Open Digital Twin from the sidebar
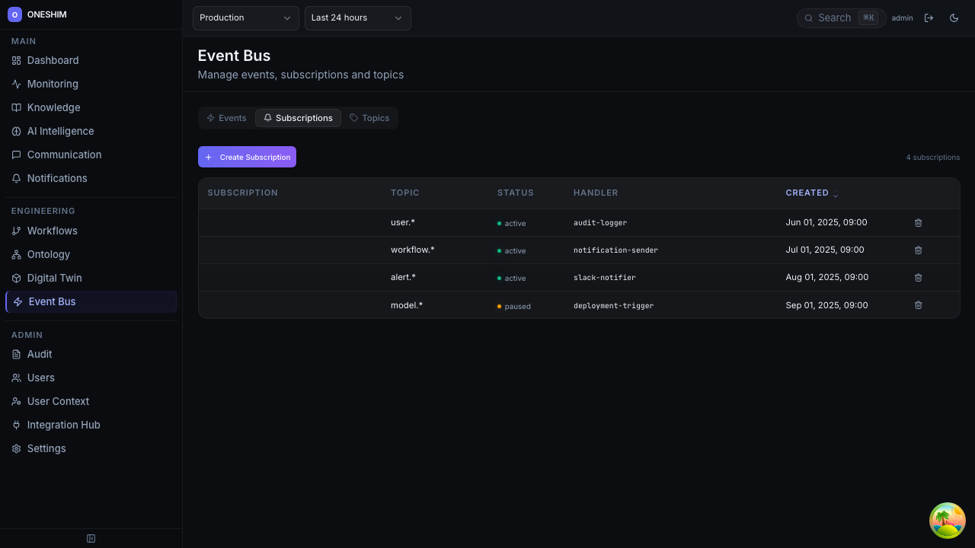 [54, 278]
